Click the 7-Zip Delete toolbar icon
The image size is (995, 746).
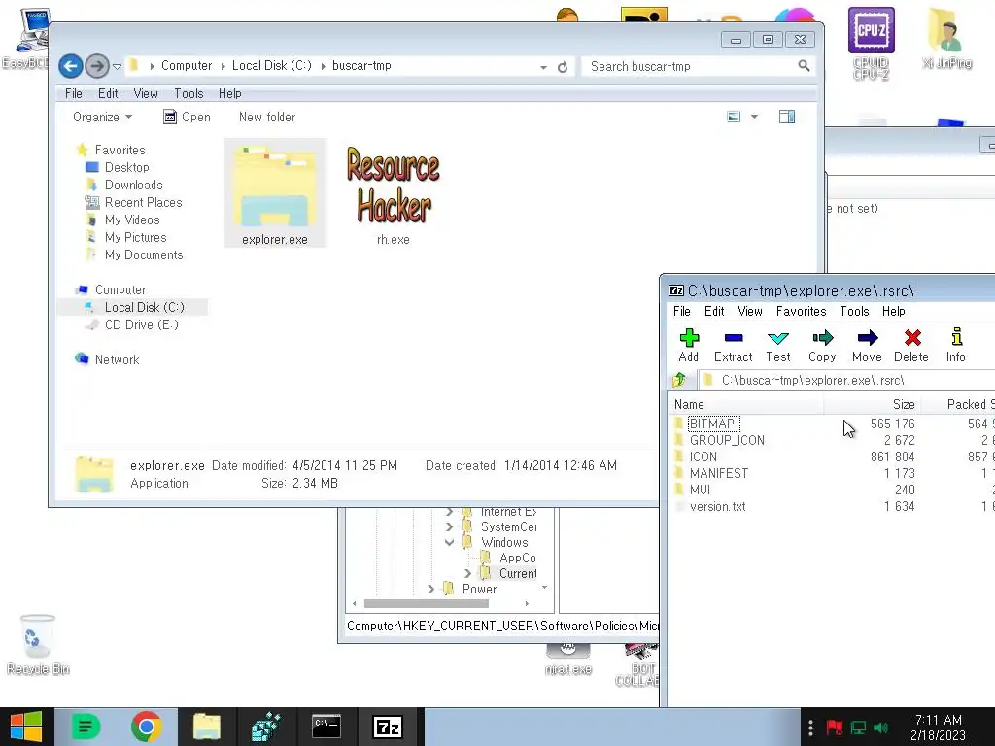coord(911,345)
